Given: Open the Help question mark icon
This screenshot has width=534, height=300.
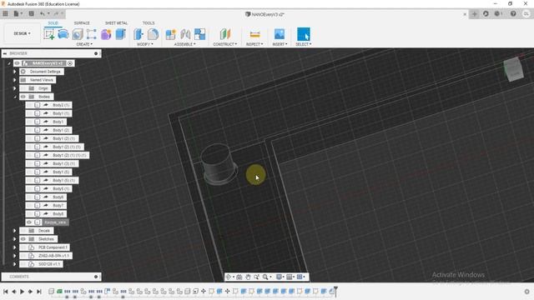Looking at the screenshot, I should (x=513, y=14).
